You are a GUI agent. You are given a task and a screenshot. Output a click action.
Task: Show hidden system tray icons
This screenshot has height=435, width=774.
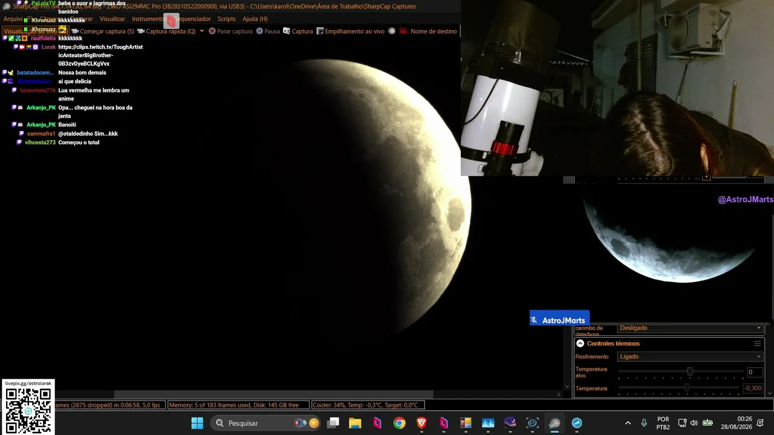(628, 423)
